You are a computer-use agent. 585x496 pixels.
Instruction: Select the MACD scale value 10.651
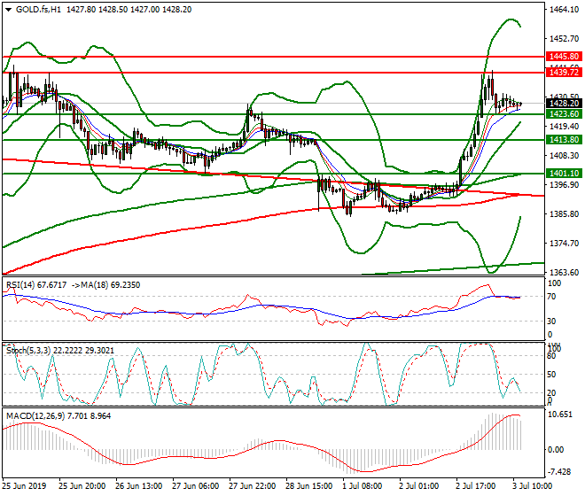coord(559,415)
